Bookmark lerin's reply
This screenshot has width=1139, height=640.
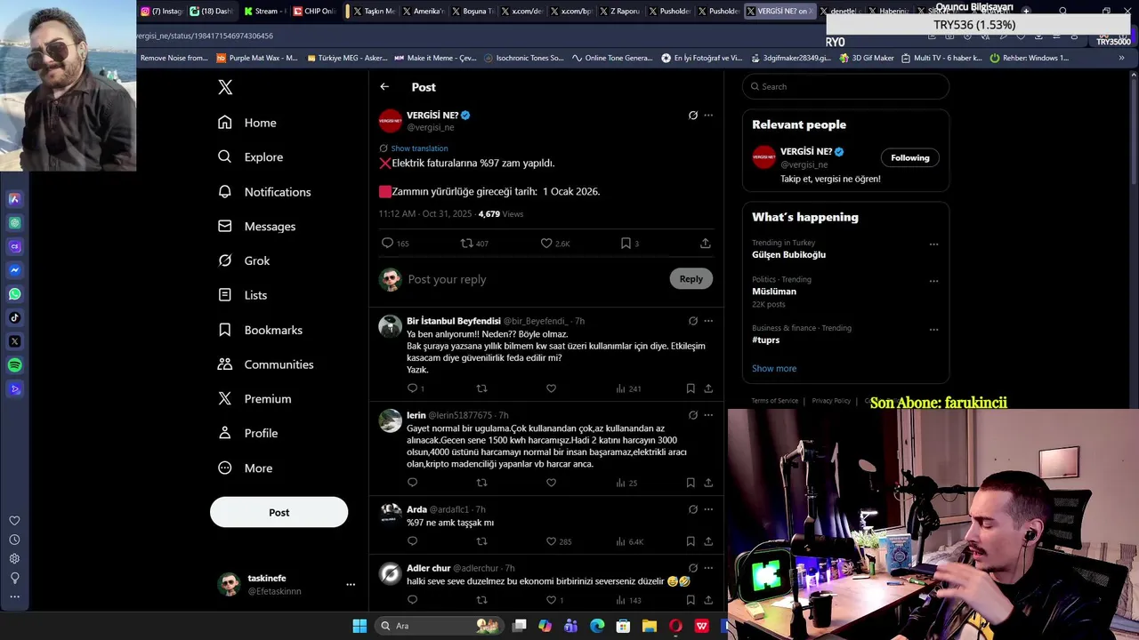(691, 483)
